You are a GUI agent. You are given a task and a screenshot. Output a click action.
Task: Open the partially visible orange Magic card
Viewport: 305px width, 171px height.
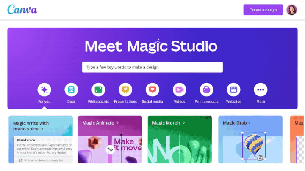tap(297, 139)
